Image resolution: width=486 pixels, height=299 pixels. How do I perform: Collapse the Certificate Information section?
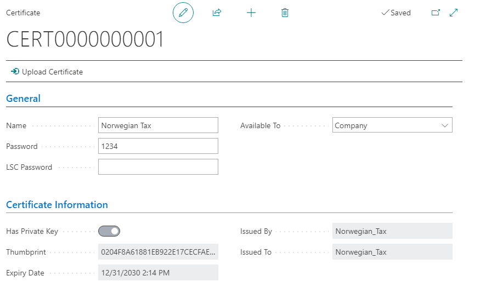pyautogui.click(x=57, y=205)
